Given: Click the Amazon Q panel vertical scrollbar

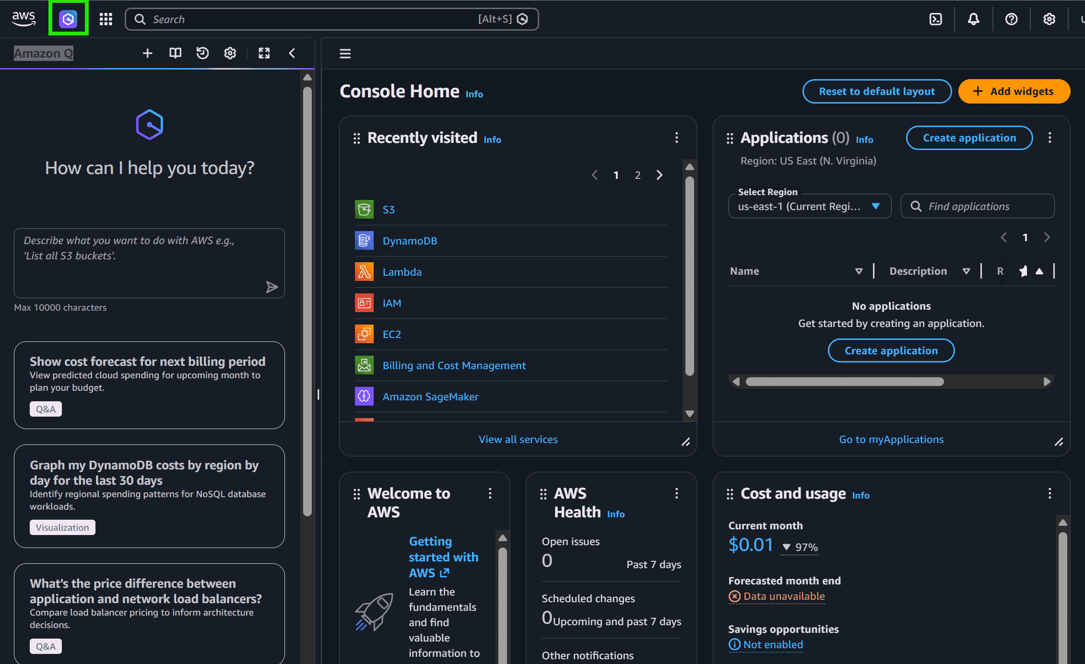Looking at the screenshot, I should point(307,301).
